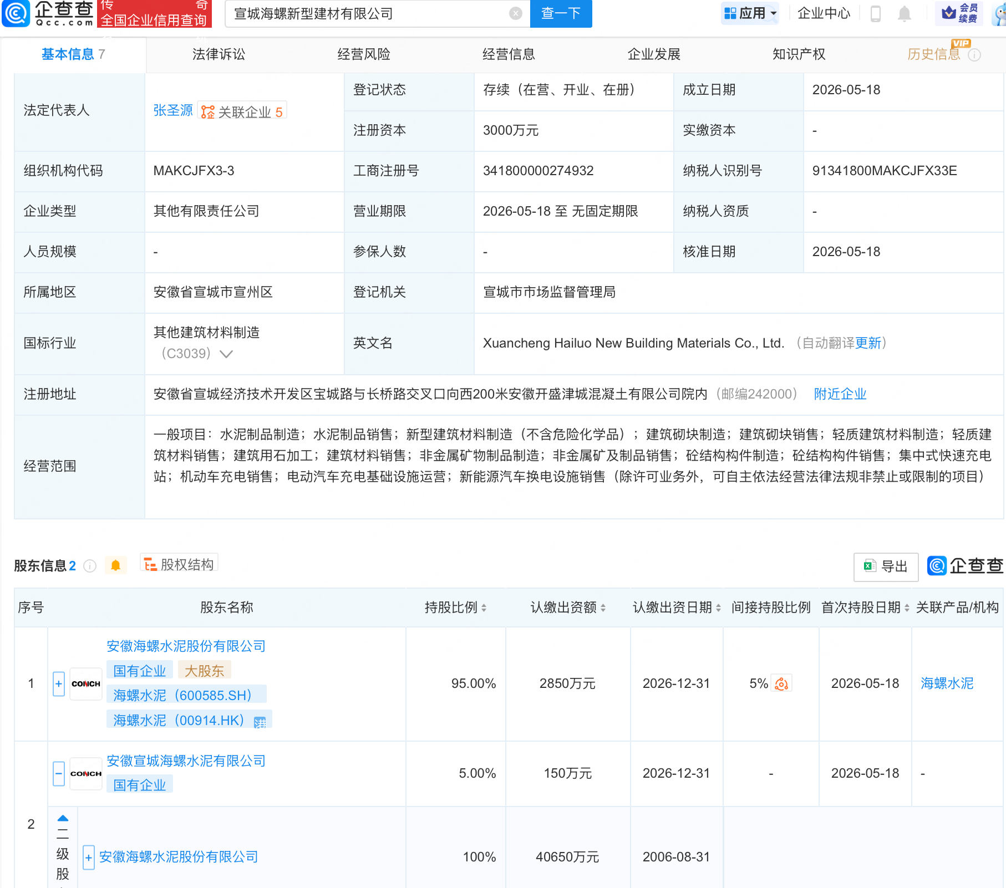Screen dimensions: 1006x888
Task: Click organization code MAKCJFX3-3
Action: [194, 171]
